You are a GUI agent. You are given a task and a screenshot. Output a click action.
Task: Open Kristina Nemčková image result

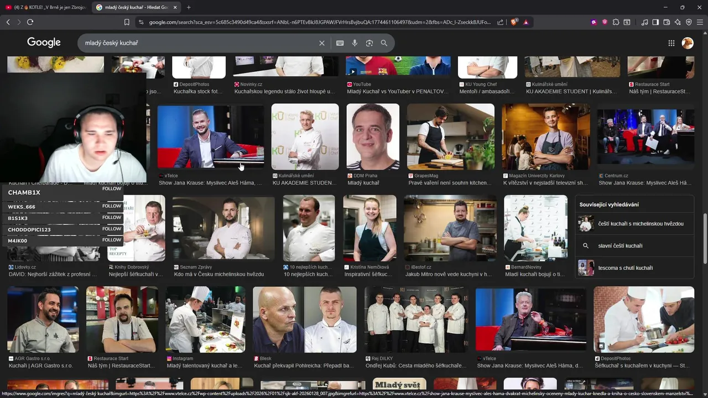click(x=369, y=228)
